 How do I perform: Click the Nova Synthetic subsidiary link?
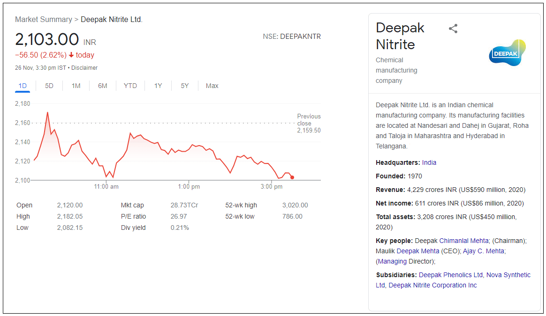pyautogui.click(x=508, y=275)
